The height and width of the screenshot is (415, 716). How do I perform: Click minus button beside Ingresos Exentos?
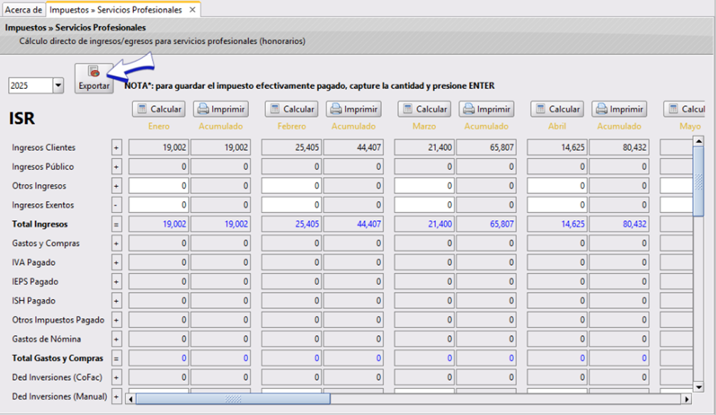[117, 205]
